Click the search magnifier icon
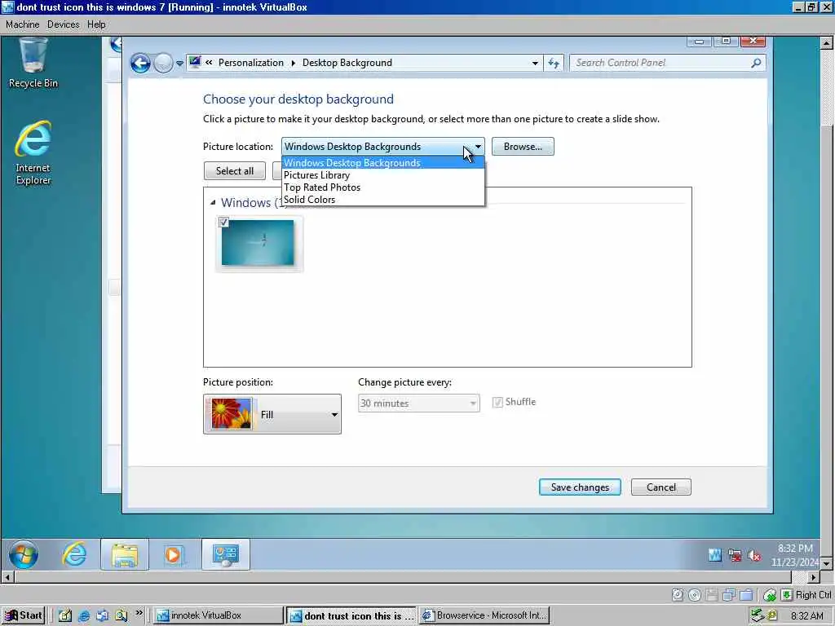This screenshot has height=626, width=835. [756, 63]
